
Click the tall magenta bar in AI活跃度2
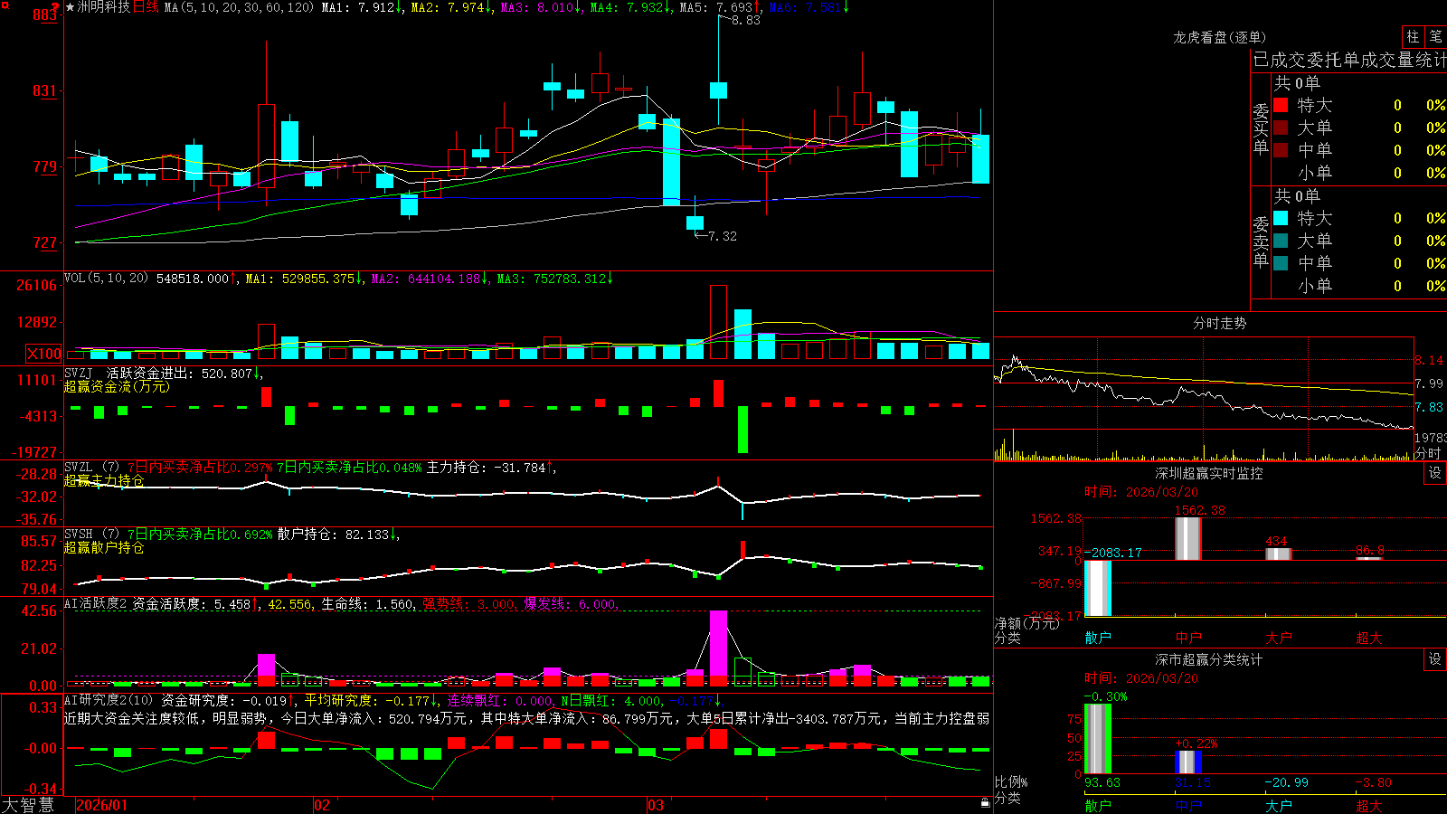click(x=718, y=648)
